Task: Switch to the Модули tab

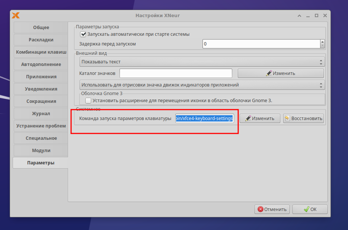Action: click(x=40, y=150)
